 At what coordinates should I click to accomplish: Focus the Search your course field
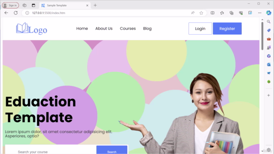51,150
